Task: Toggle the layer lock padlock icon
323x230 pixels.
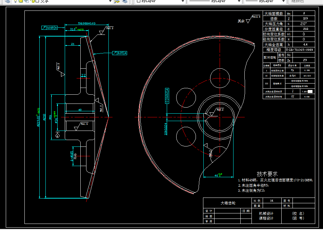Action: [x=33, y=1]
